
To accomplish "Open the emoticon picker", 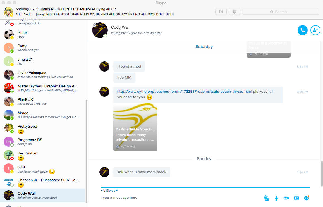I will pyautogui.click(x=307, y=198).
